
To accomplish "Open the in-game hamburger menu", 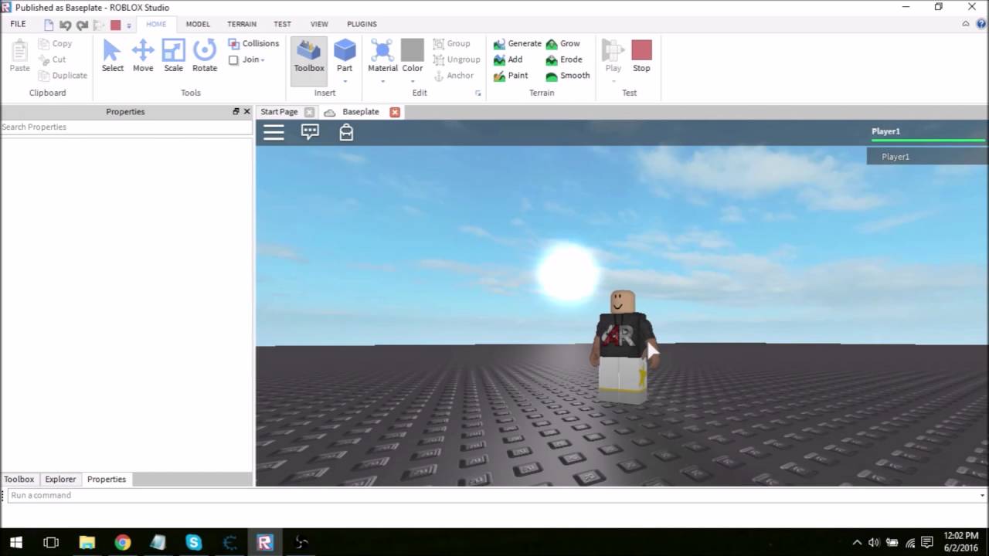I will tap(274, 132).
